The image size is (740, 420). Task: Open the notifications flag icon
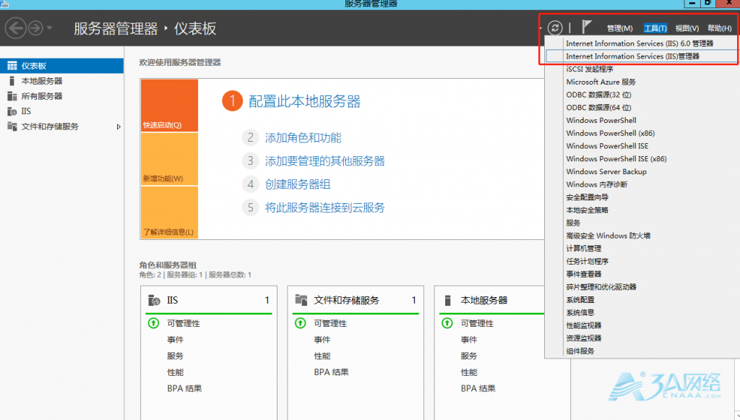(x=587, y=27)
